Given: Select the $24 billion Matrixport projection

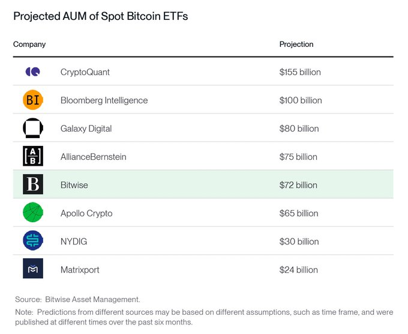Looking at the screenshot, I should [x=298, y=270].
